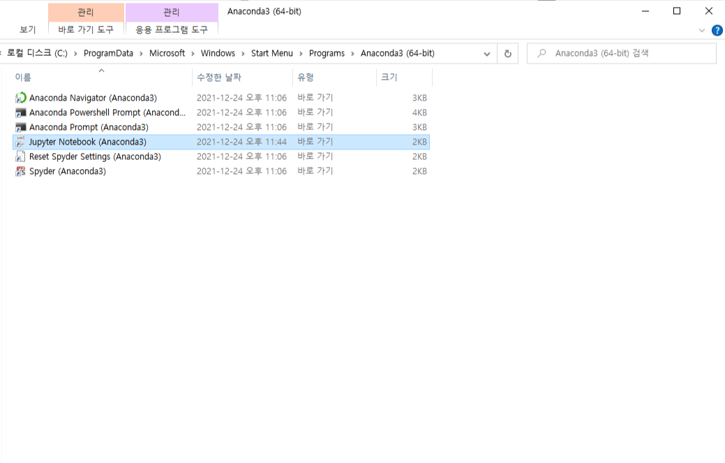The height and width of the screenshot is (463, 725).
Task: Click 바로 가기 type in Jupyter Notebook row
Action: [315, 142]
